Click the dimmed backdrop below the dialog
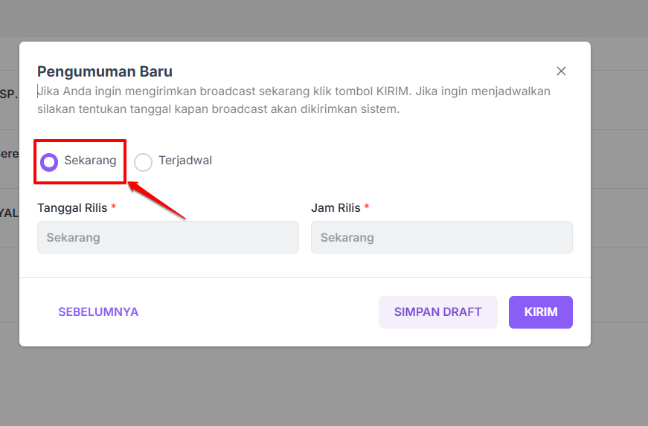The image size is (648, 426). 324,387
